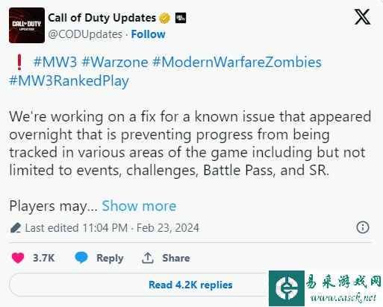The height and width of the screenshot is (307, 383).
Task: Open the Last edited timestamp link
Action: (112, 228)
